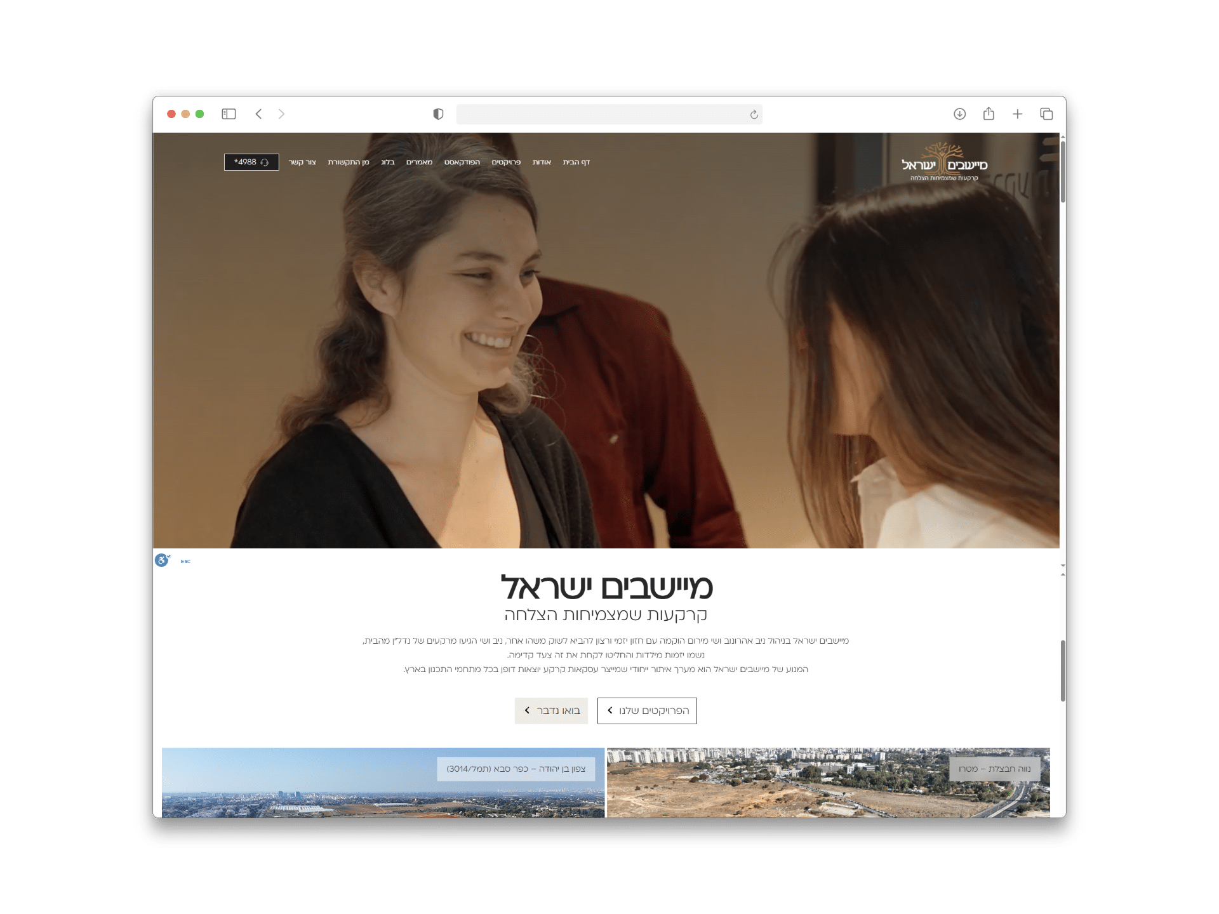Viewport: 1219px width, 914px height.
Task: Click the reload icon in the address bar
Action: (x=753, y=114)
